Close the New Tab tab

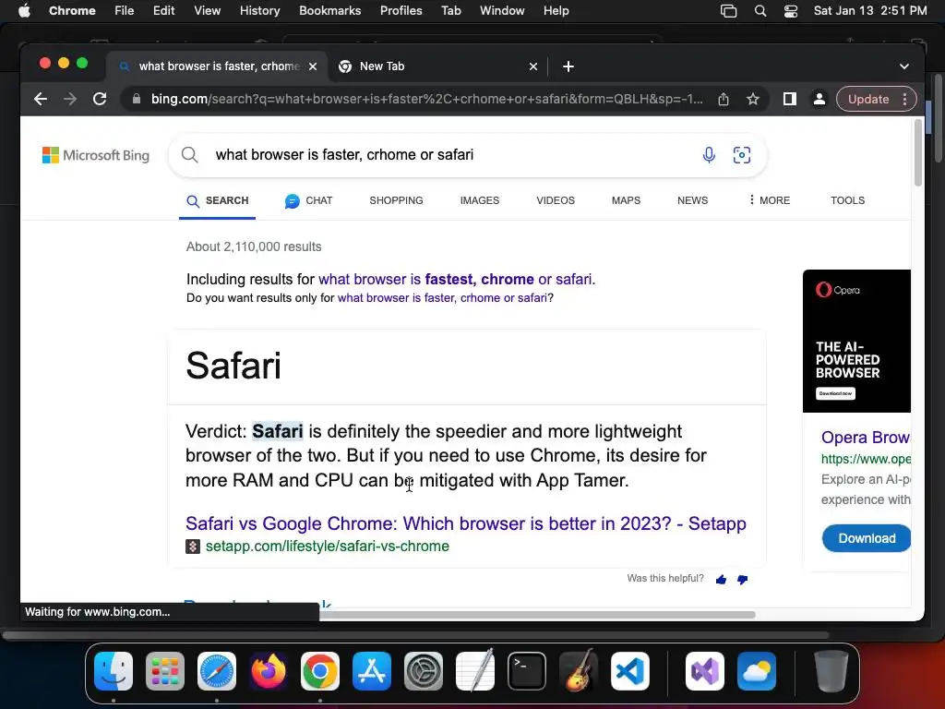click(x=532, y=66)
